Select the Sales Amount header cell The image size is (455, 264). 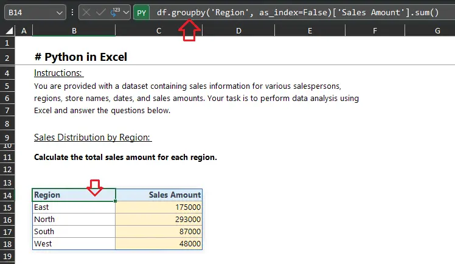(x=159, y=195)
